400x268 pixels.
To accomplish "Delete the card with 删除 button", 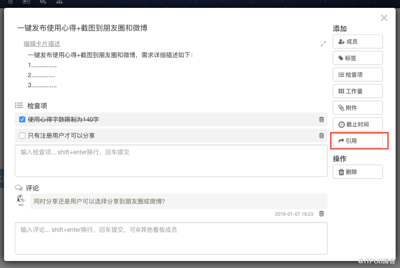I will (358, 172).
